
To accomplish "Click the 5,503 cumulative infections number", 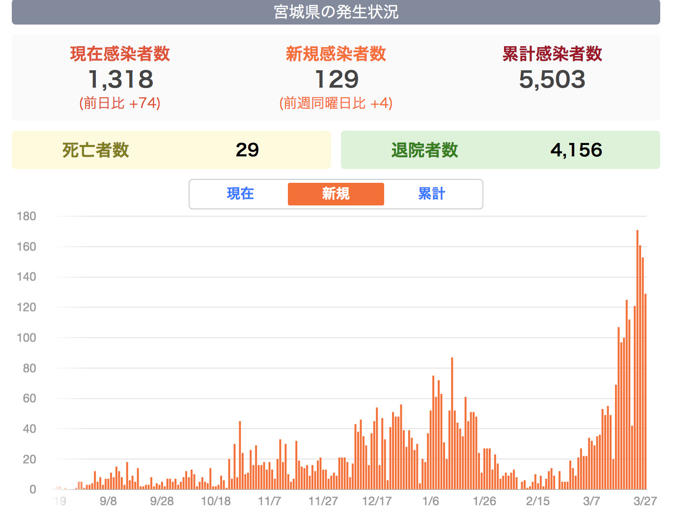I will point(552,79).
